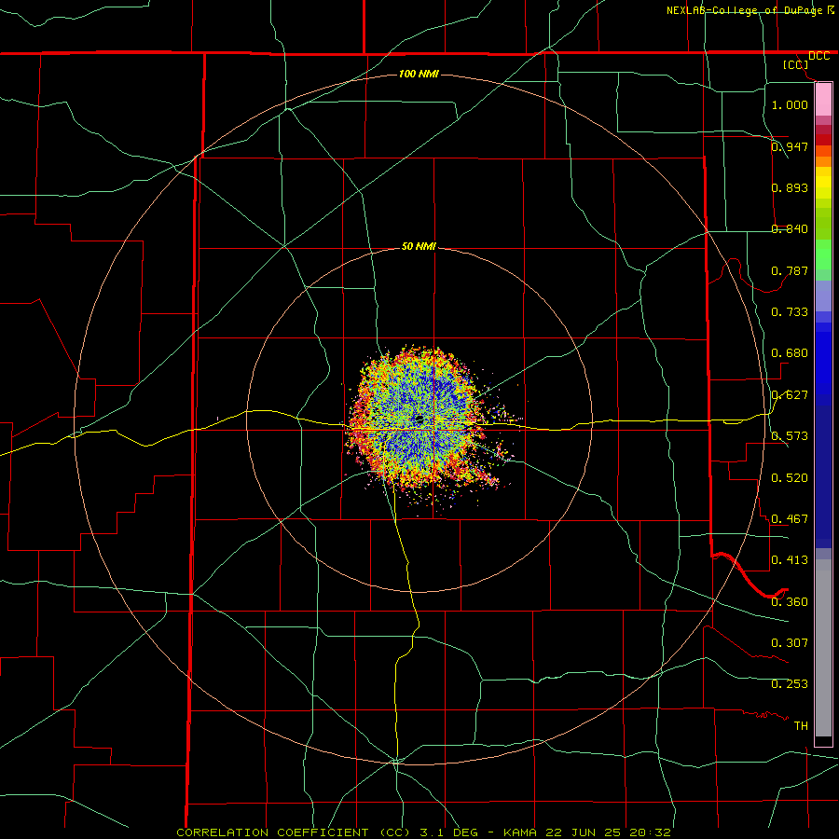This screenshot has width=839, height=839.
Task: Click the DCC label above the color scale
Action: (818, 56)
